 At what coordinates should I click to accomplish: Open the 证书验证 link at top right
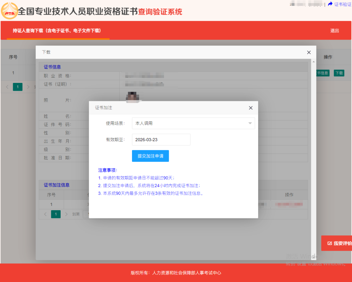[343, 4]
